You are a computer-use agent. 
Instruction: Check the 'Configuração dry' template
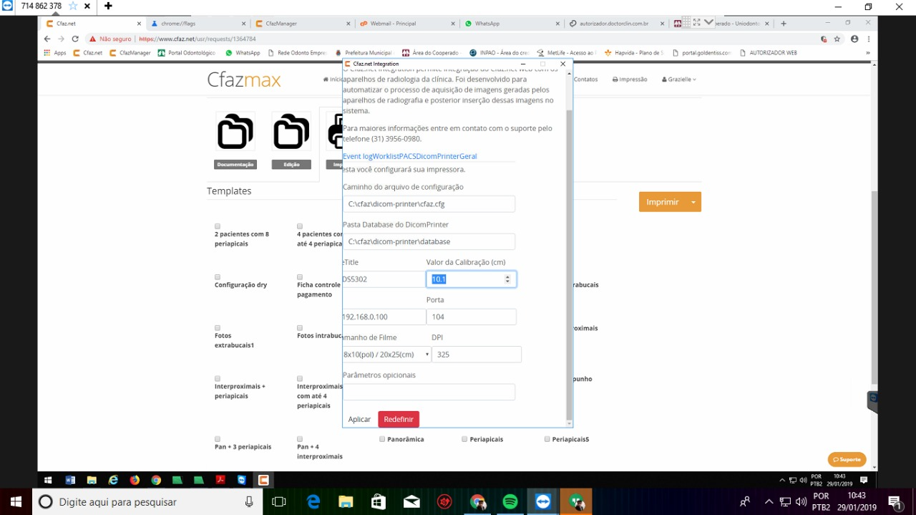click(218, 277)
